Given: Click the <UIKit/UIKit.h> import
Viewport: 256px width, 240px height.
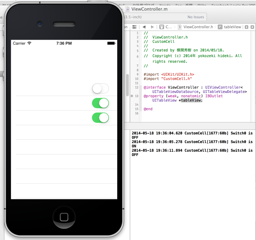Looking at the screenshot, I should [x=178, y=74].
